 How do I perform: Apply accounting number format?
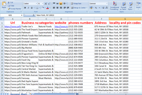[91, 8]
